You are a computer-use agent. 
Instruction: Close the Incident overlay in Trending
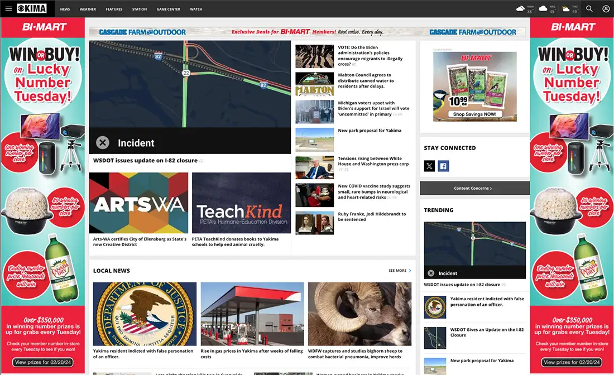tap(431, 273)
